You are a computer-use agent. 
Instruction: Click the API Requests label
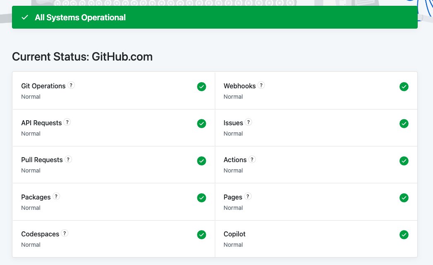tap(41, 123)
